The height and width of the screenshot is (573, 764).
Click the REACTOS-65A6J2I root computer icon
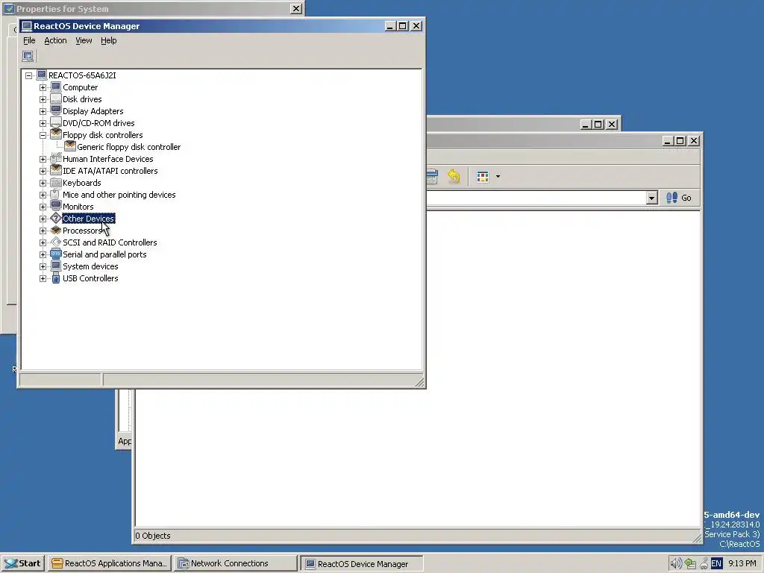tap(42, 75)
